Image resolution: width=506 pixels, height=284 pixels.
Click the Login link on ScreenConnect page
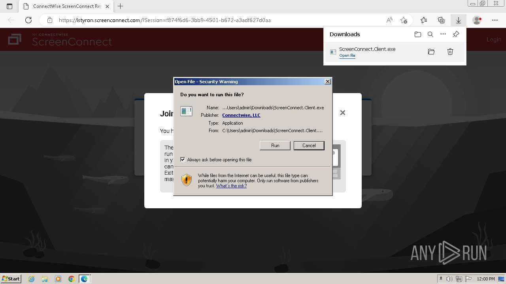tap(494, 39)
